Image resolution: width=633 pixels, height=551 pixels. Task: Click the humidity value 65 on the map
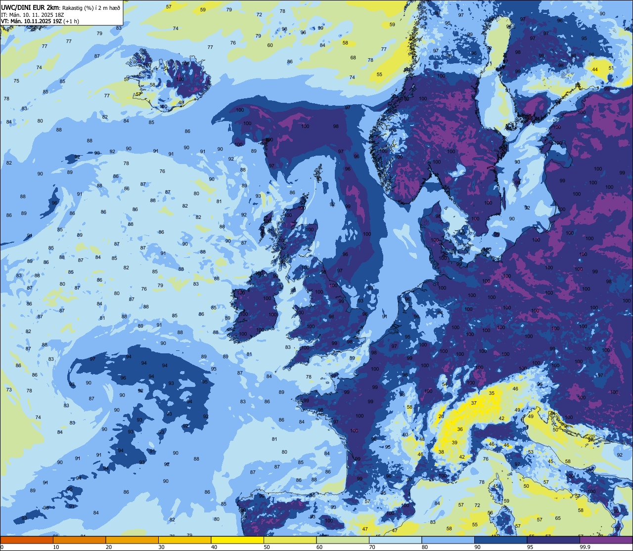[x=558, y=518]
